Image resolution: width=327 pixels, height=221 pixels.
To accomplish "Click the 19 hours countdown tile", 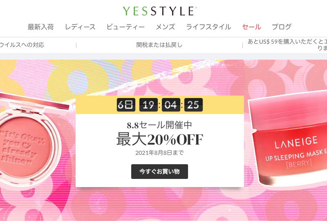I will pyautogui.click(x=148, y=105).
